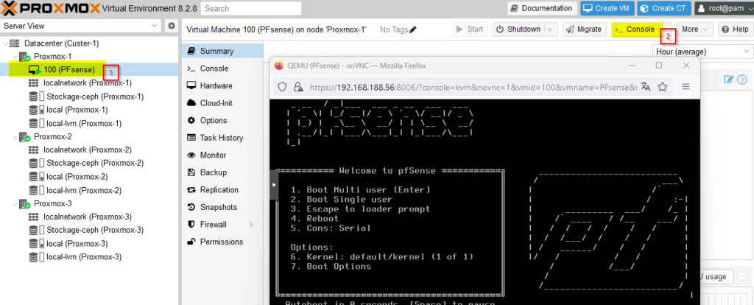Open the Console side tab
Viewport: 754px width, 305px height.
coord(222,69)
